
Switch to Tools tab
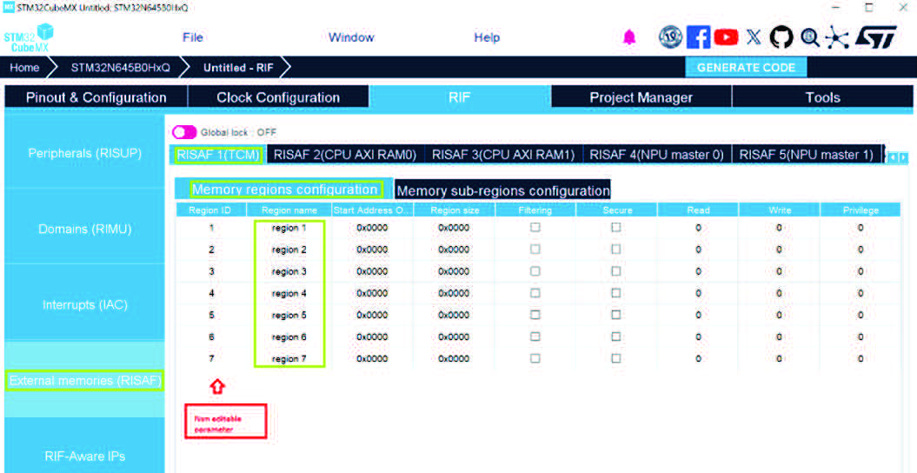822,97
